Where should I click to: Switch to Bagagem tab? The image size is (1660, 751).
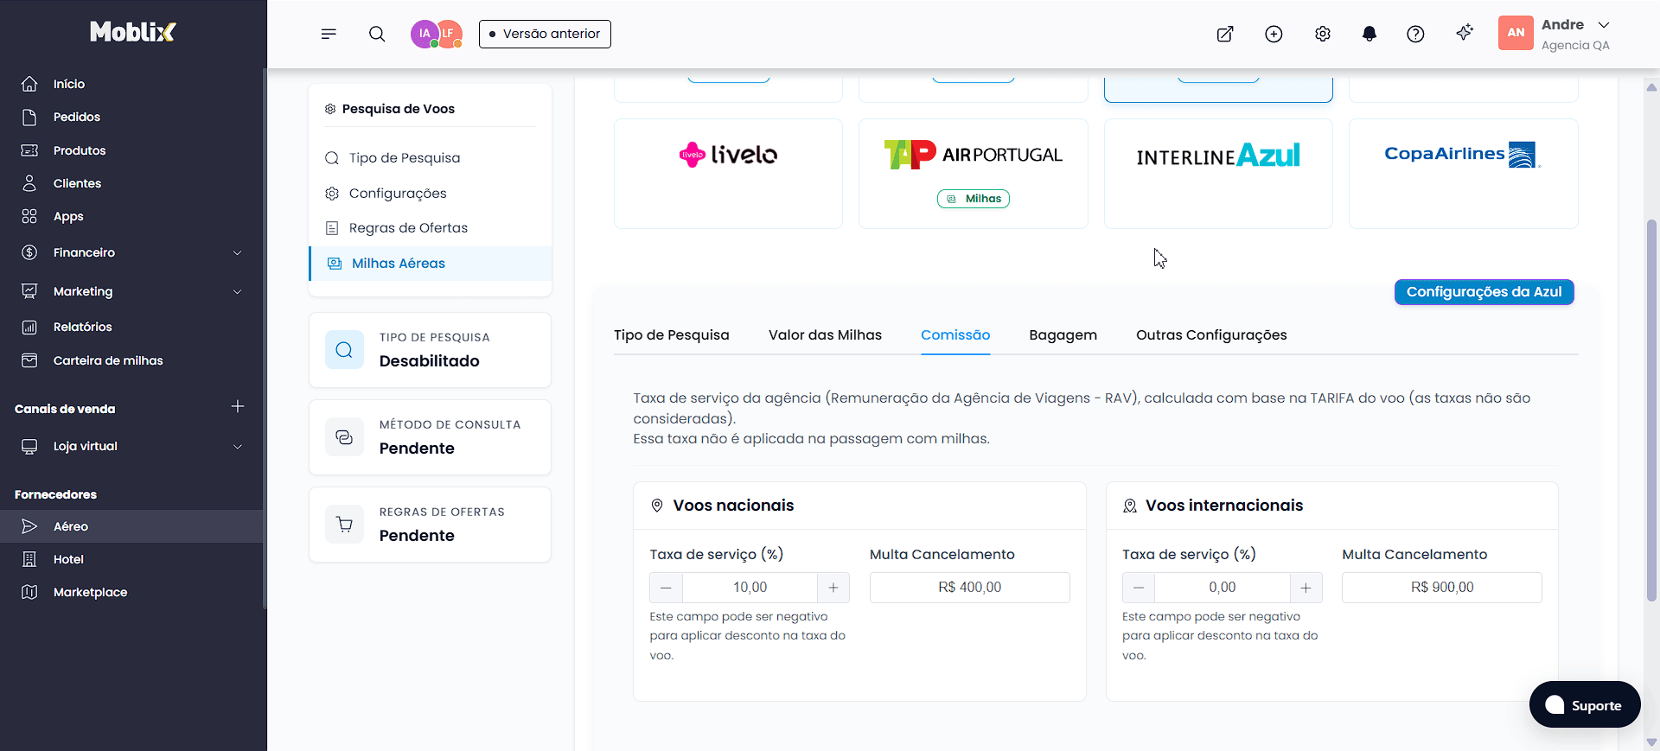pos(1063,335)
